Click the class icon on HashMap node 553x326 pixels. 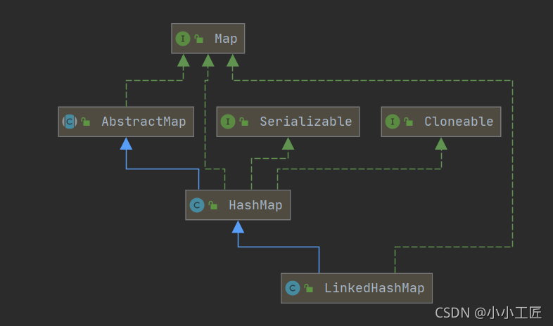pyautogui.click(x=197, y=205)
